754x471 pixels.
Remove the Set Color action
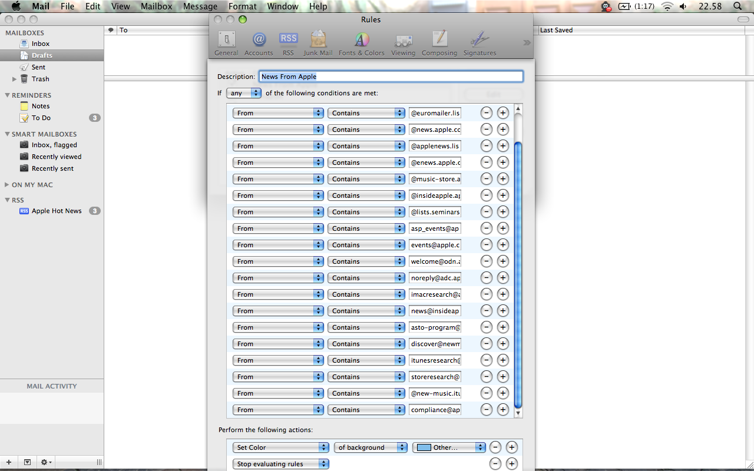[x=495, y=447]
